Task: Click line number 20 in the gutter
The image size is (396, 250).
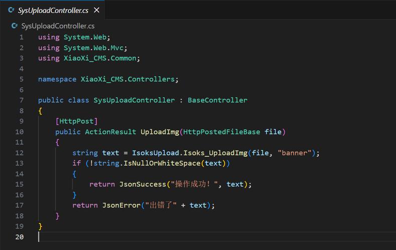Action: (20, 236)
